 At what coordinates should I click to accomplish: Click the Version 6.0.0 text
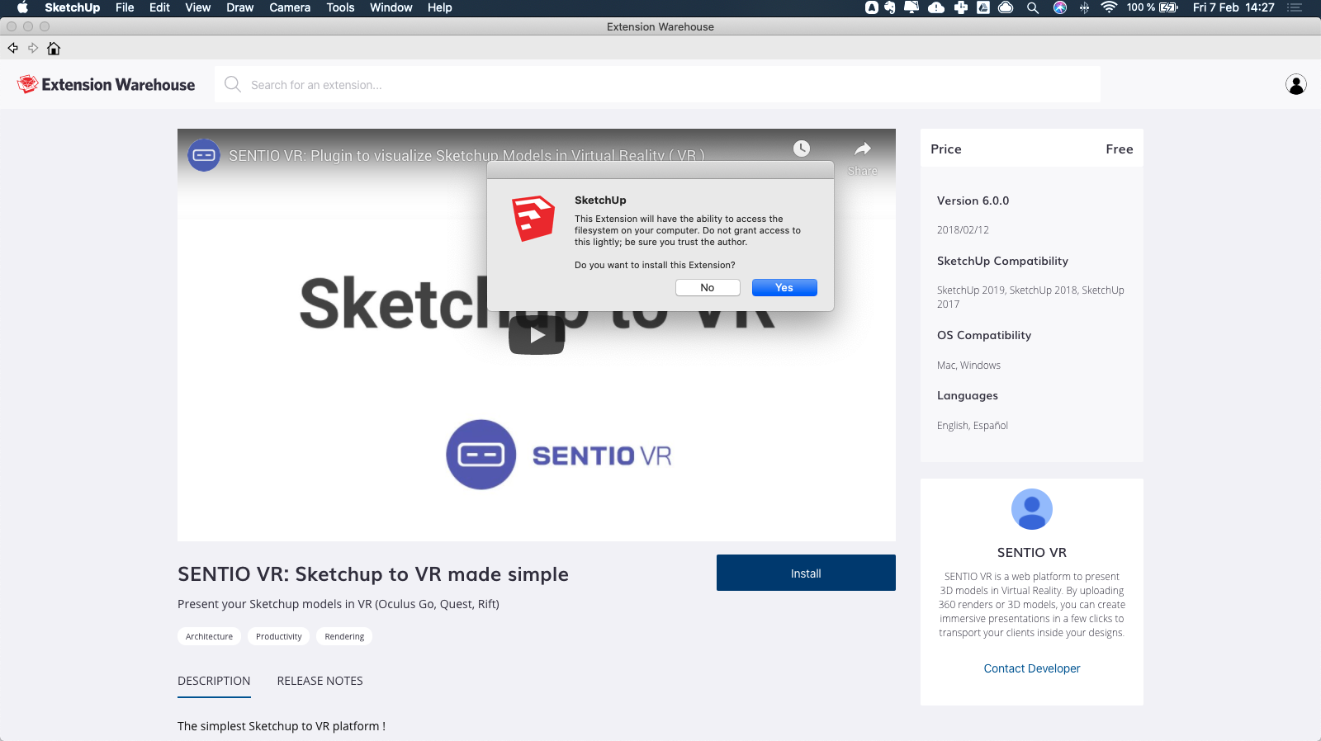click(x=973, y=201)
